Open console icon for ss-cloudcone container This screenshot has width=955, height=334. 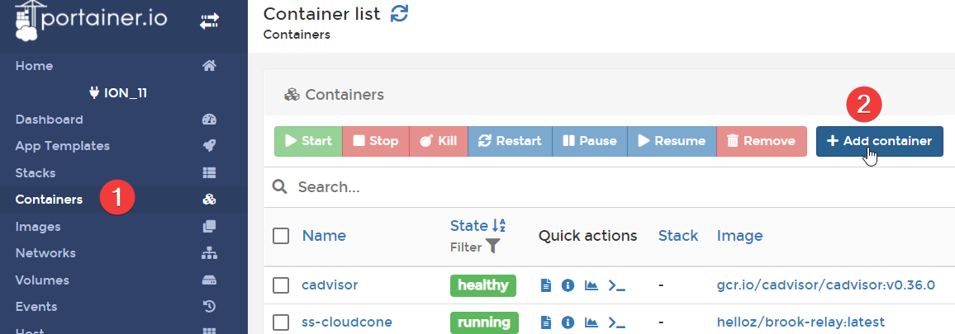[616, 322]
